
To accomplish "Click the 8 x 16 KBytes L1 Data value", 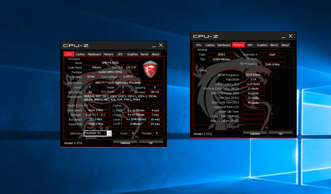I will click(136, 110).
